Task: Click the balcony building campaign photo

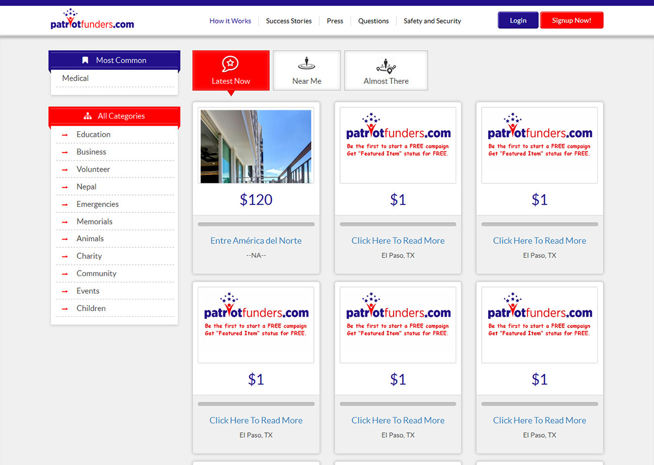Action: [x=256, y=146]
